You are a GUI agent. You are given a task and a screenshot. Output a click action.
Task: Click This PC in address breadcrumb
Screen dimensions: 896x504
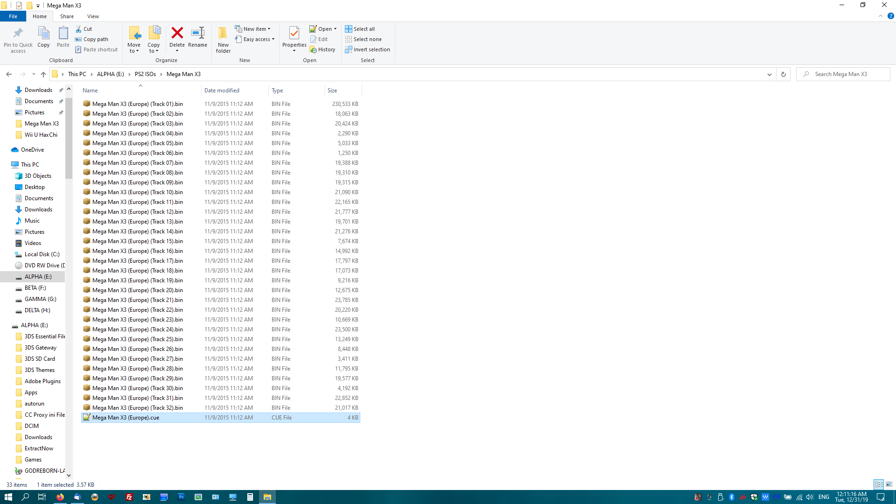click(x=77, y=74)
